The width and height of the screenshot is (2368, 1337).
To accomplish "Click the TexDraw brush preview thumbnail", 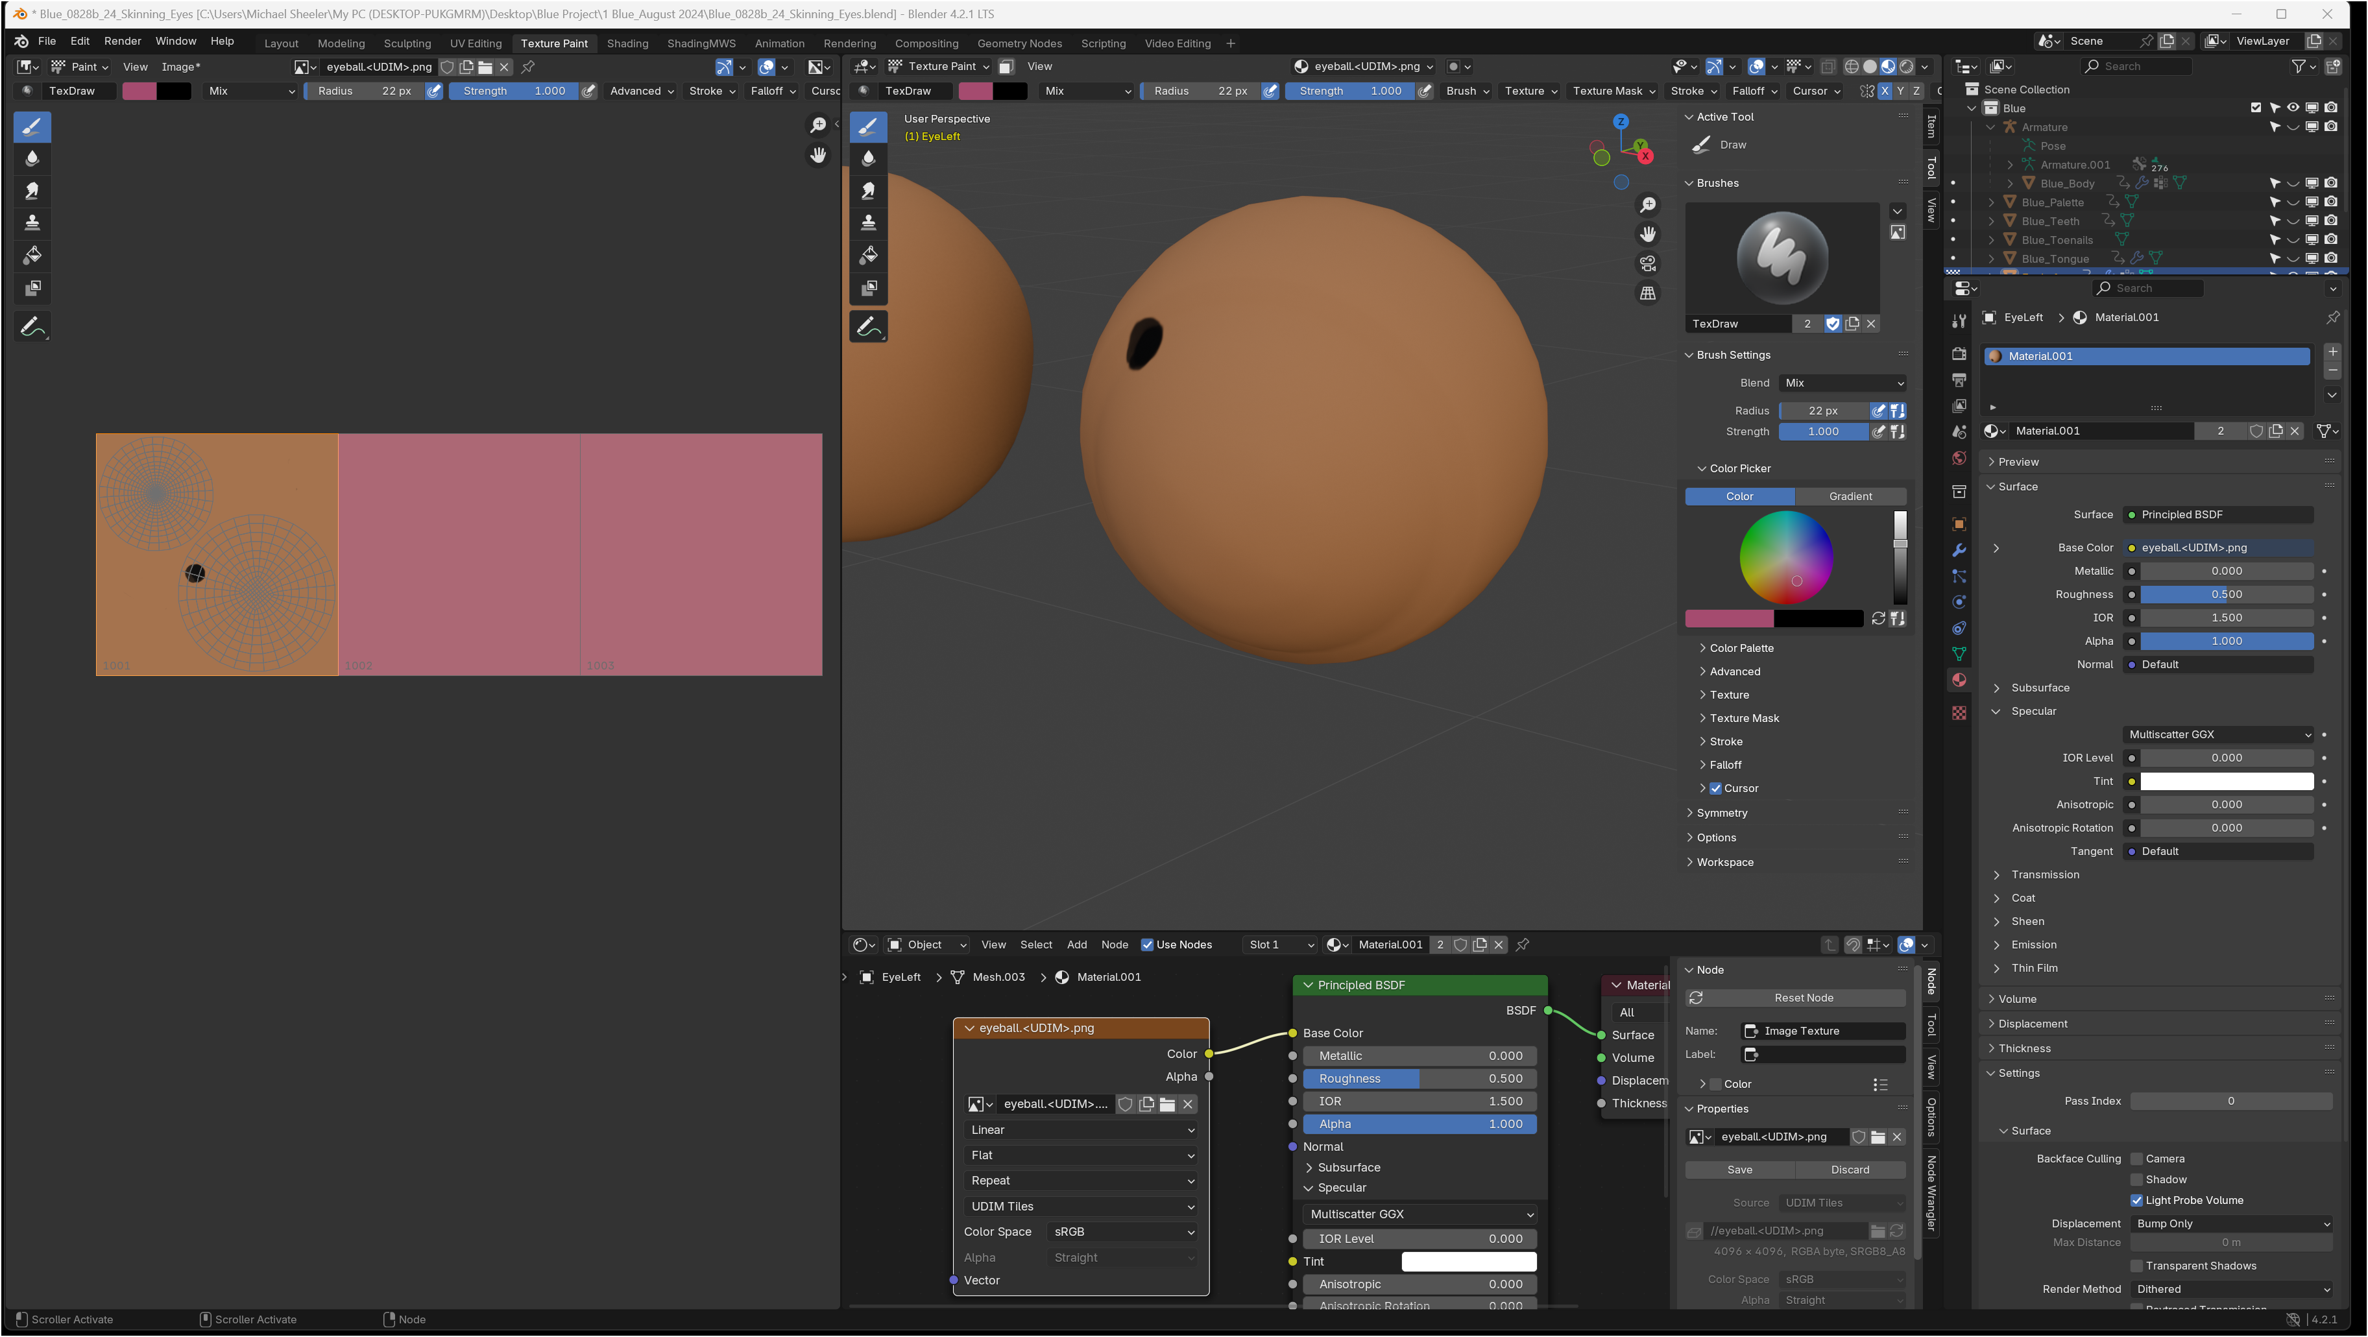I will (1782, 258).
